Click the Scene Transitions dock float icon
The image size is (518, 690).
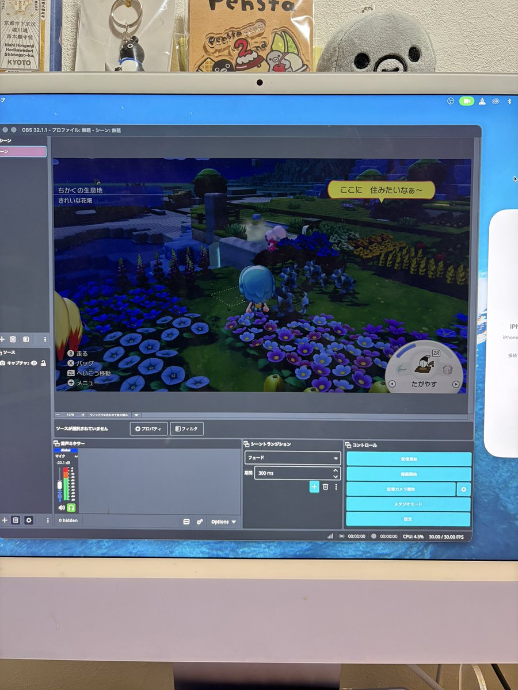point(246,444)
